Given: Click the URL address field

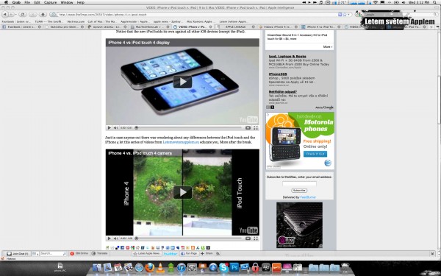Looking at the screenshot, I should 197,15.
